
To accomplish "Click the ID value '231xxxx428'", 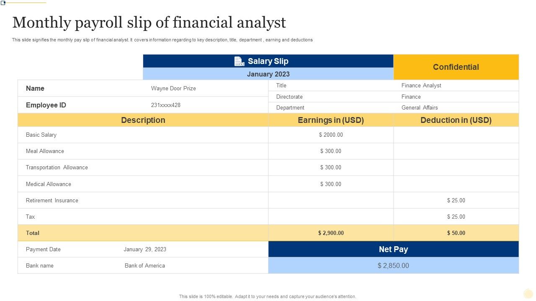I will click(166, 105).
